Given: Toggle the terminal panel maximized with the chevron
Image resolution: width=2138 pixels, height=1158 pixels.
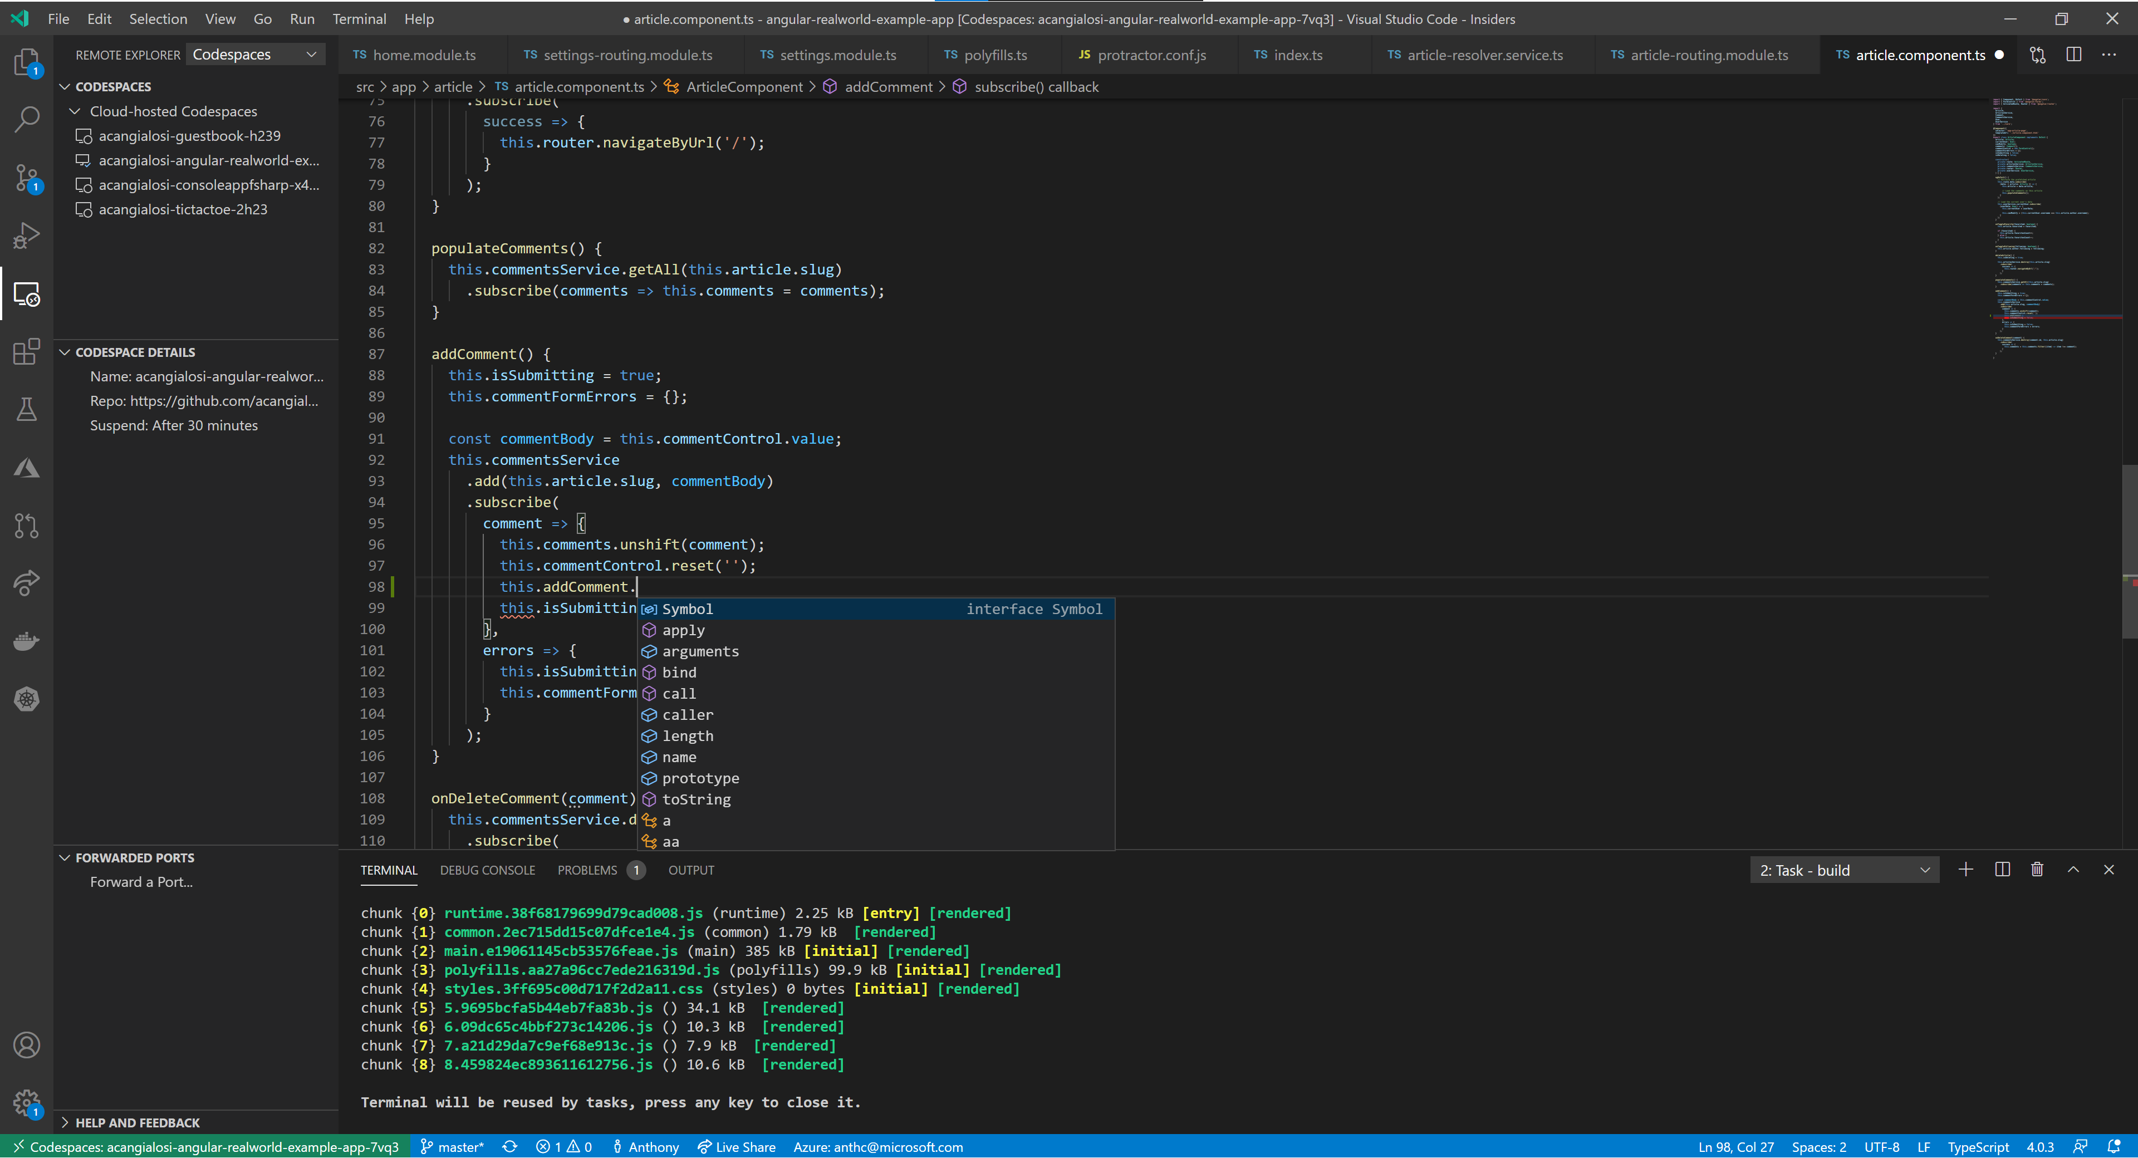Looking at the screenshot, I should click(x=2072, y=869).
